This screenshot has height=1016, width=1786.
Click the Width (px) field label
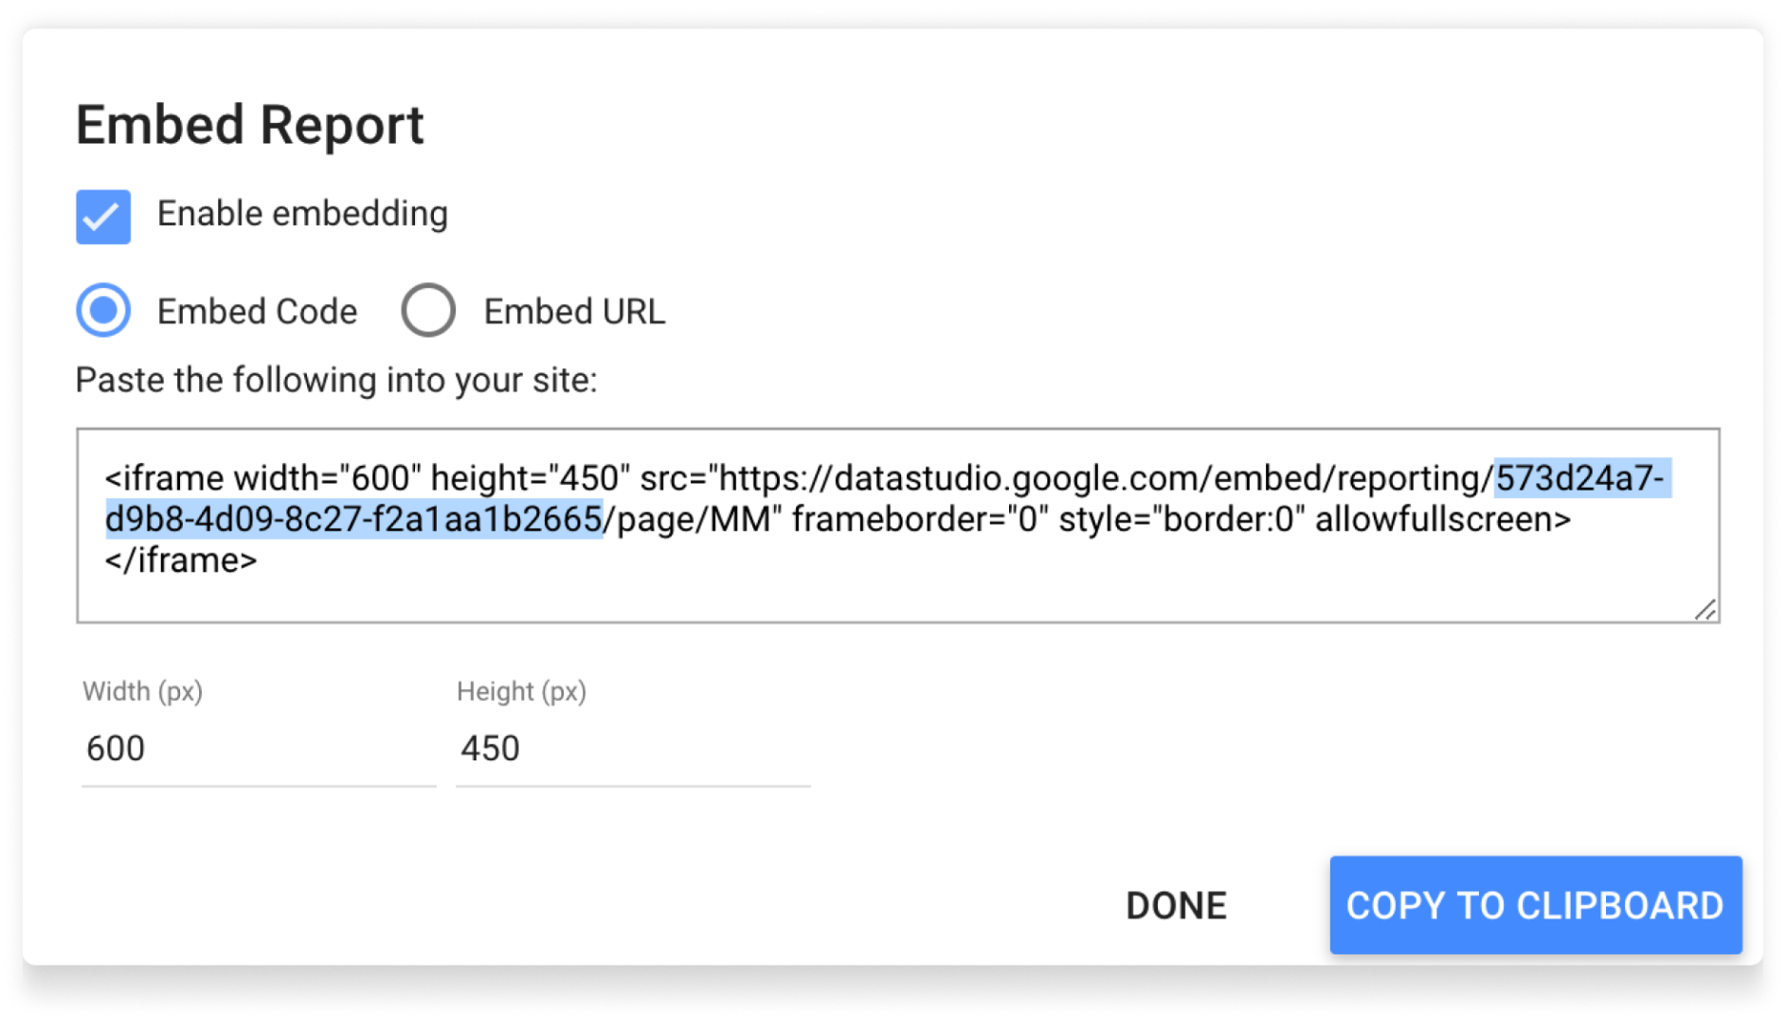[x=142, y=691]
